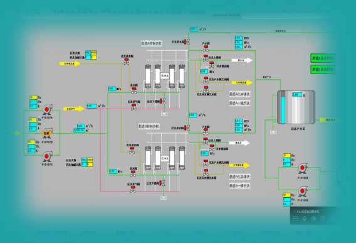The image size is (356, 243).
Task: Select ultrafiltration A product water valve icon
Action: tap(206, 48)
